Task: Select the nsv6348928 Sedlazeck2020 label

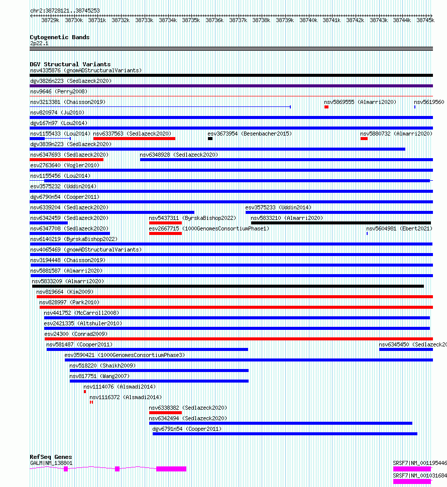Action: (179, 155)
